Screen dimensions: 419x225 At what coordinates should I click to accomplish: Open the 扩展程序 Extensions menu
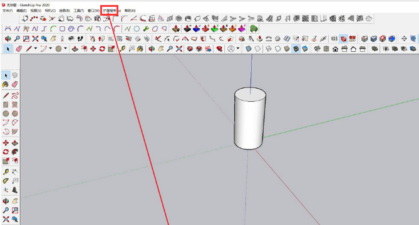pos(110,11)
